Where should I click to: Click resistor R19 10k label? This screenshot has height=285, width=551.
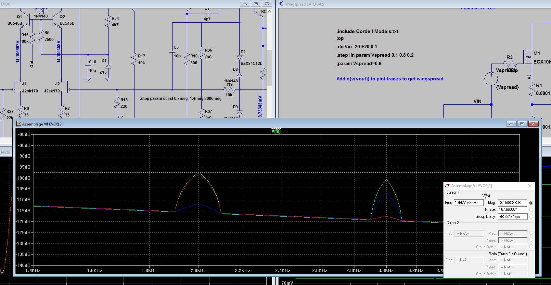pos(229,89)
